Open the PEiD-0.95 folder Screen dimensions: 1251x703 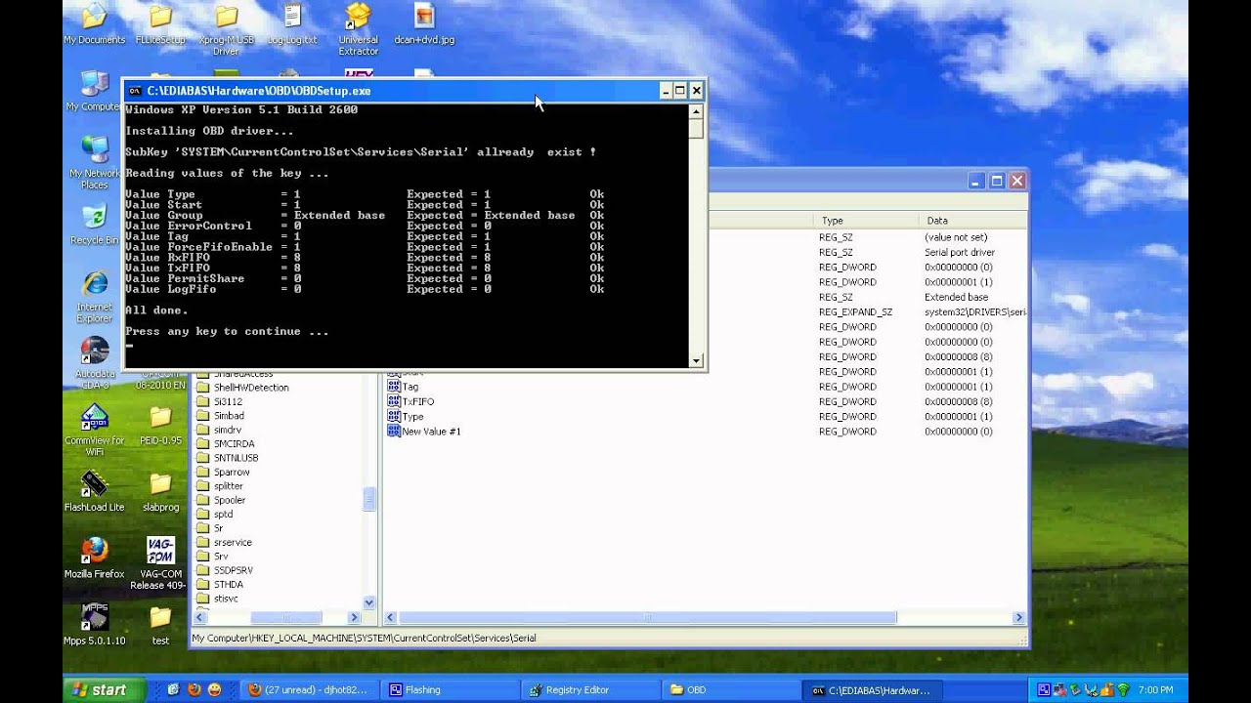(x=160, y=425)
